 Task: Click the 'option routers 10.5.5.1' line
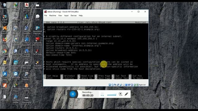62,48
